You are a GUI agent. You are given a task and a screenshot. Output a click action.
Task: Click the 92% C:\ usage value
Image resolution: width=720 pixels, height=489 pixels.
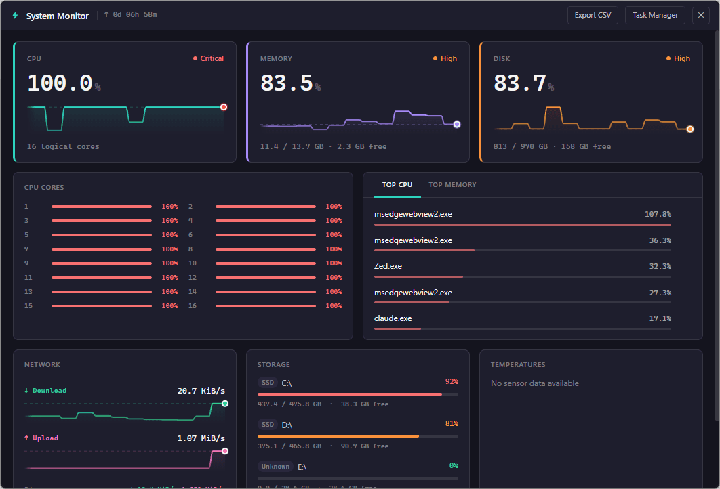click(452, 382)
